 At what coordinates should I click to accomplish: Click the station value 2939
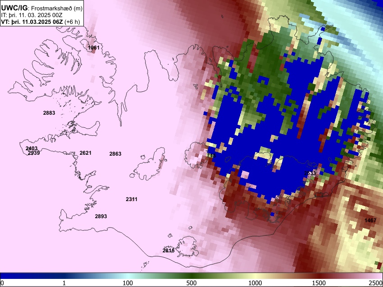click(x=34, y=153)
